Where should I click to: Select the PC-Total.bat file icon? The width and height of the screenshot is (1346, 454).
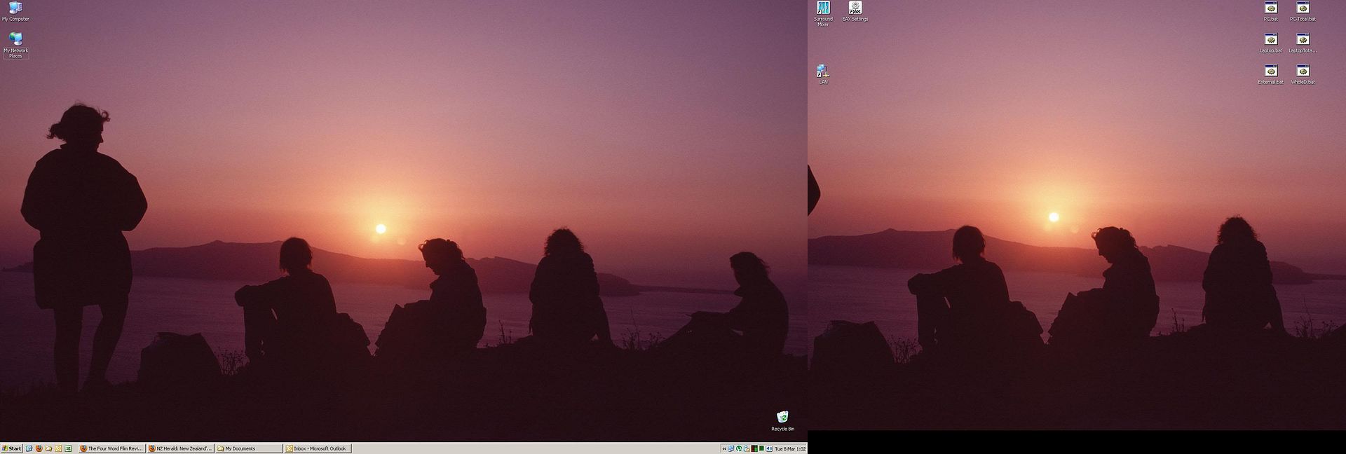click(1303, 11)
